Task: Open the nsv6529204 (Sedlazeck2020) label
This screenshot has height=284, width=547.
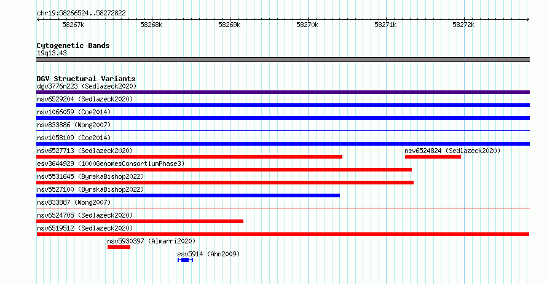Action: pos(85,99)
